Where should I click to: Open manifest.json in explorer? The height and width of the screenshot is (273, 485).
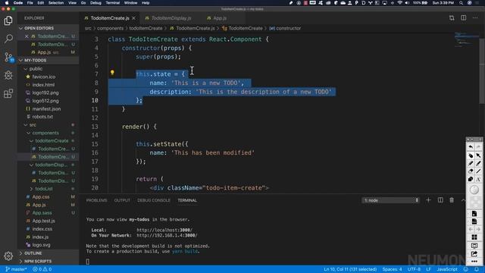(x=46, y=109)
